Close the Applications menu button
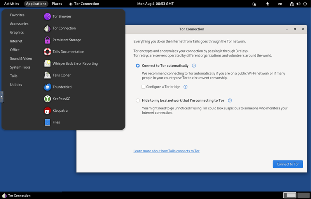This screenshot has width=311, height=199. pos(36,4)
